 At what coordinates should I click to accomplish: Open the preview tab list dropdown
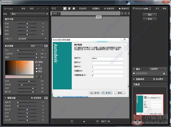(x=129, y=13)
